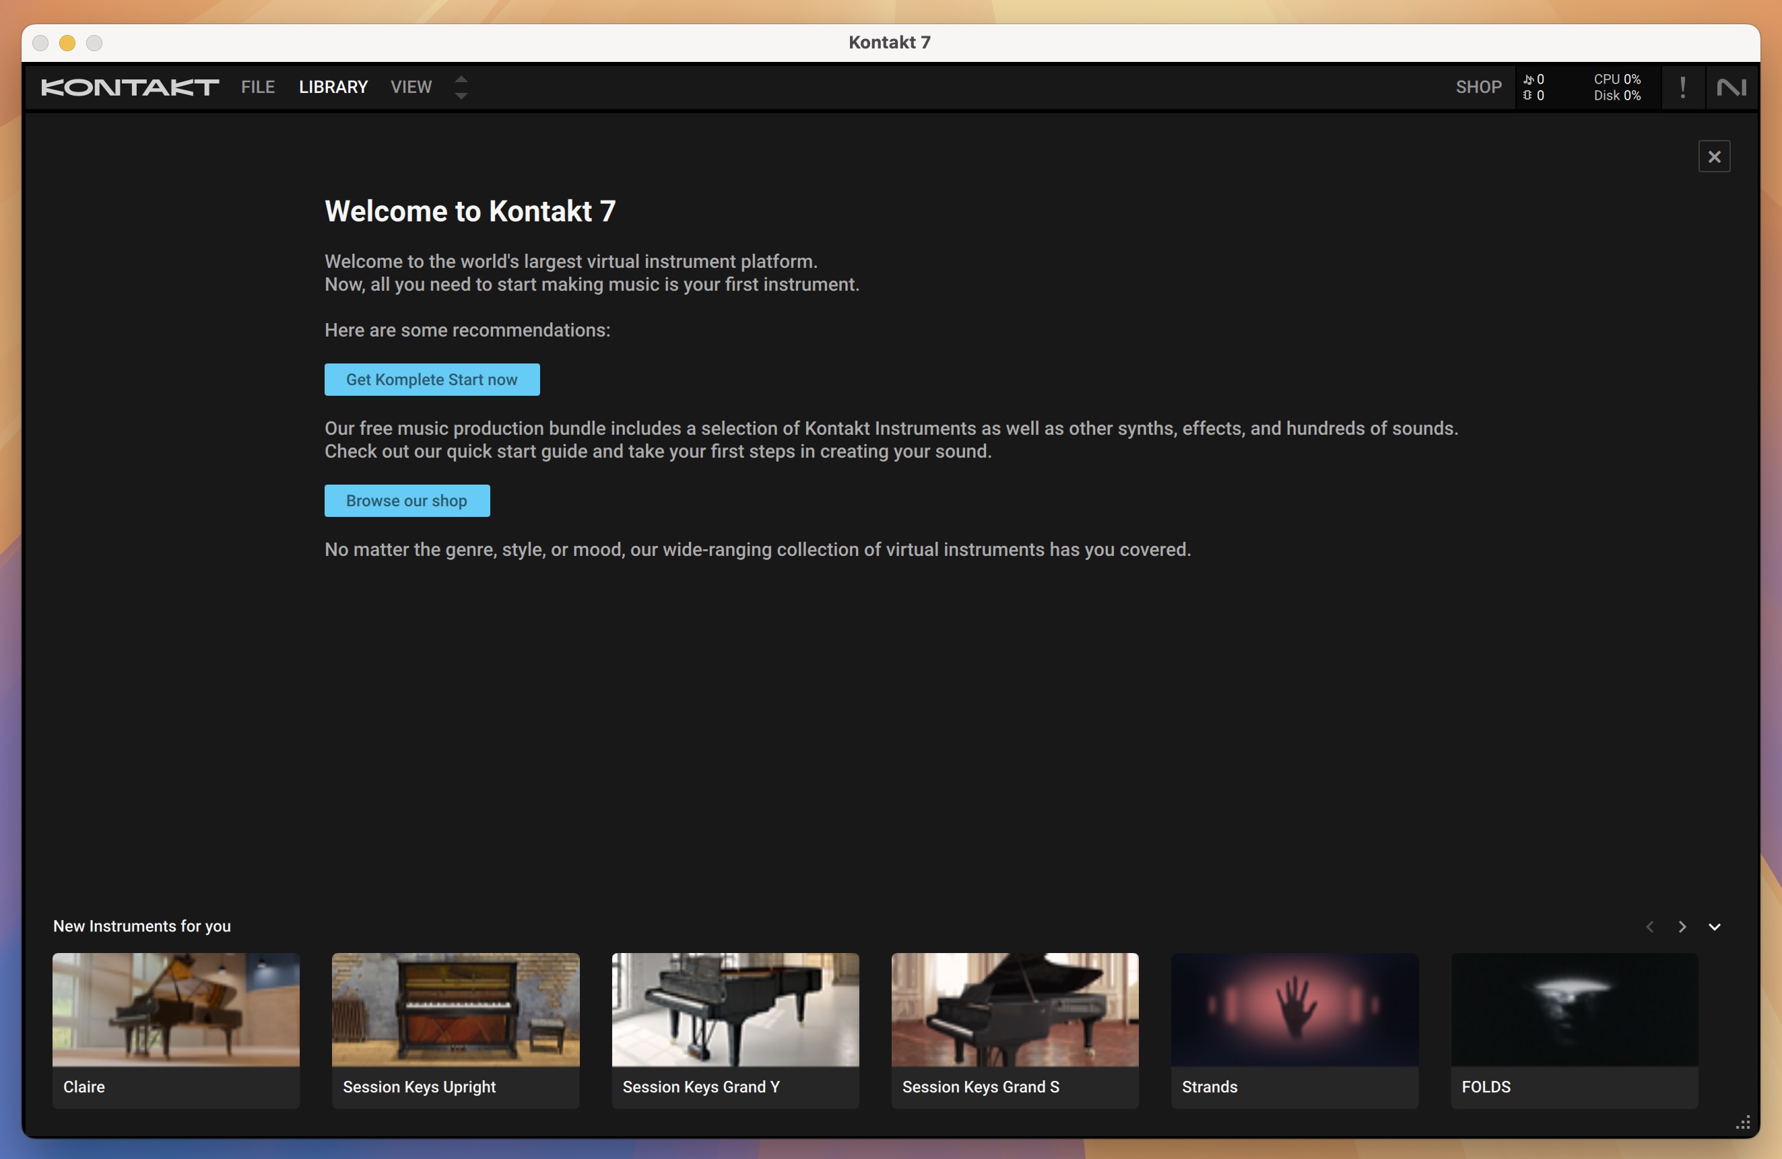
Task: Click the Native Instruments NI logo
Action: [1731, 87]
